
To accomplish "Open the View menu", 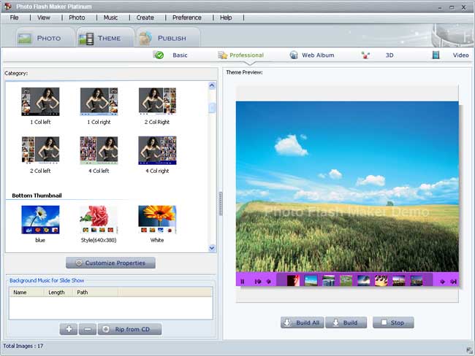I will 44,18.
